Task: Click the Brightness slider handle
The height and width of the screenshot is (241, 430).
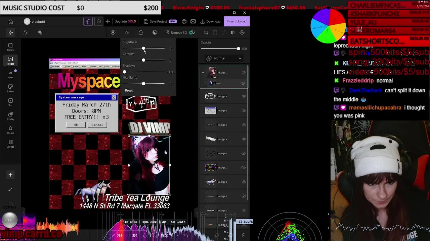Action: [x=143, y=48]
